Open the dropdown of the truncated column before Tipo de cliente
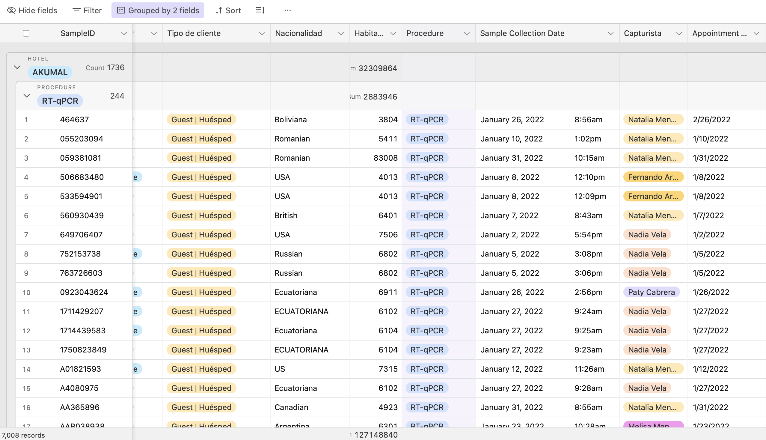This screenshot has height=440, width=766. coord(154,33)
